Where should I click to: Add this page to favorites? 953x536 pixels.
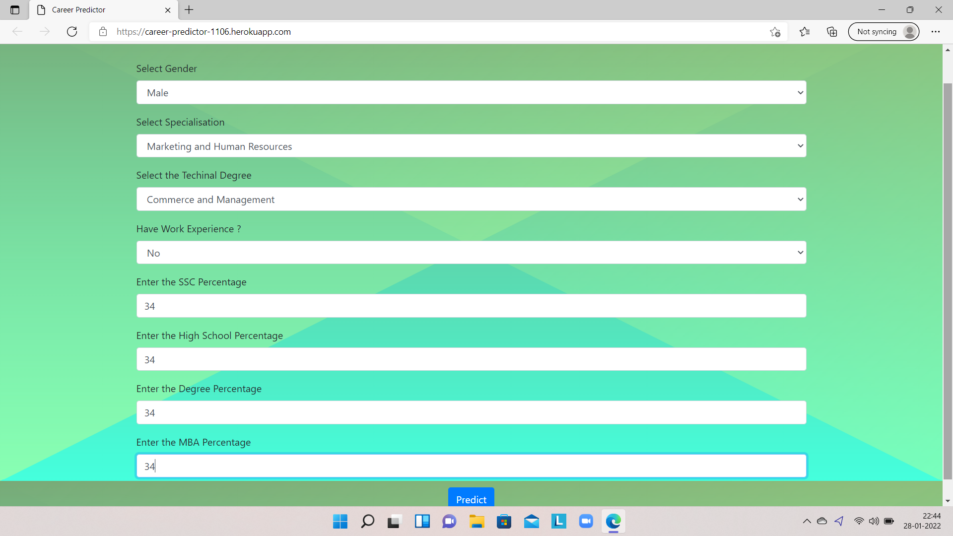tap(775, 32)
